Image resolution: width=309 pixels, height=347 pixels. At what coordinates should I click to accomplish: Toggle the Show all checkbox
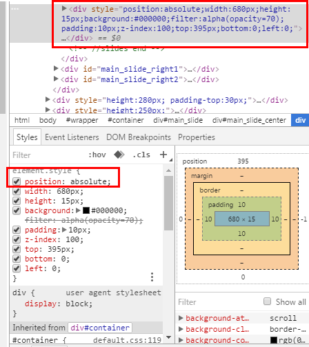[x=267, y=301]
